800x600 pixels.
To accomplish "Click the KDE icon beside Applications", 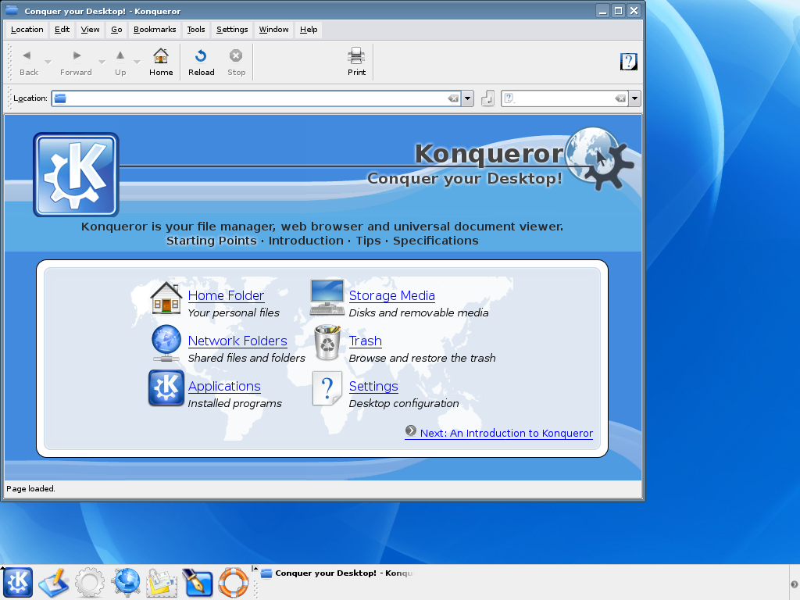I will tap(166, 387).
